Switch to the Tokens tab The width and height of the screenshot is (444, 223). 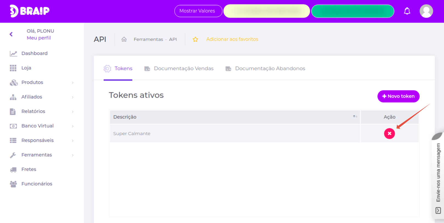click(118, 68)
